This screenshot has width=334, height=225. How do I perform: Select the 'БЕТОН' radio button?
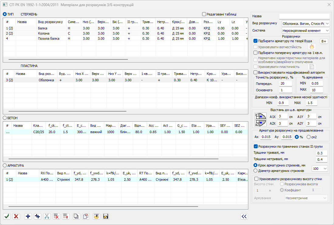[5, 117]
